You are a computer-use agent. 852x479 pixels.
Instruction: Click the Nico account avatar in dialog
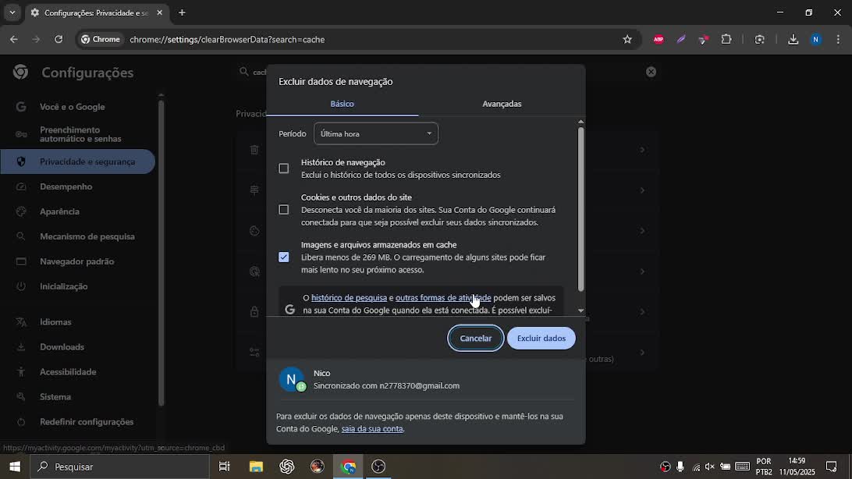[x=291, y=379]
